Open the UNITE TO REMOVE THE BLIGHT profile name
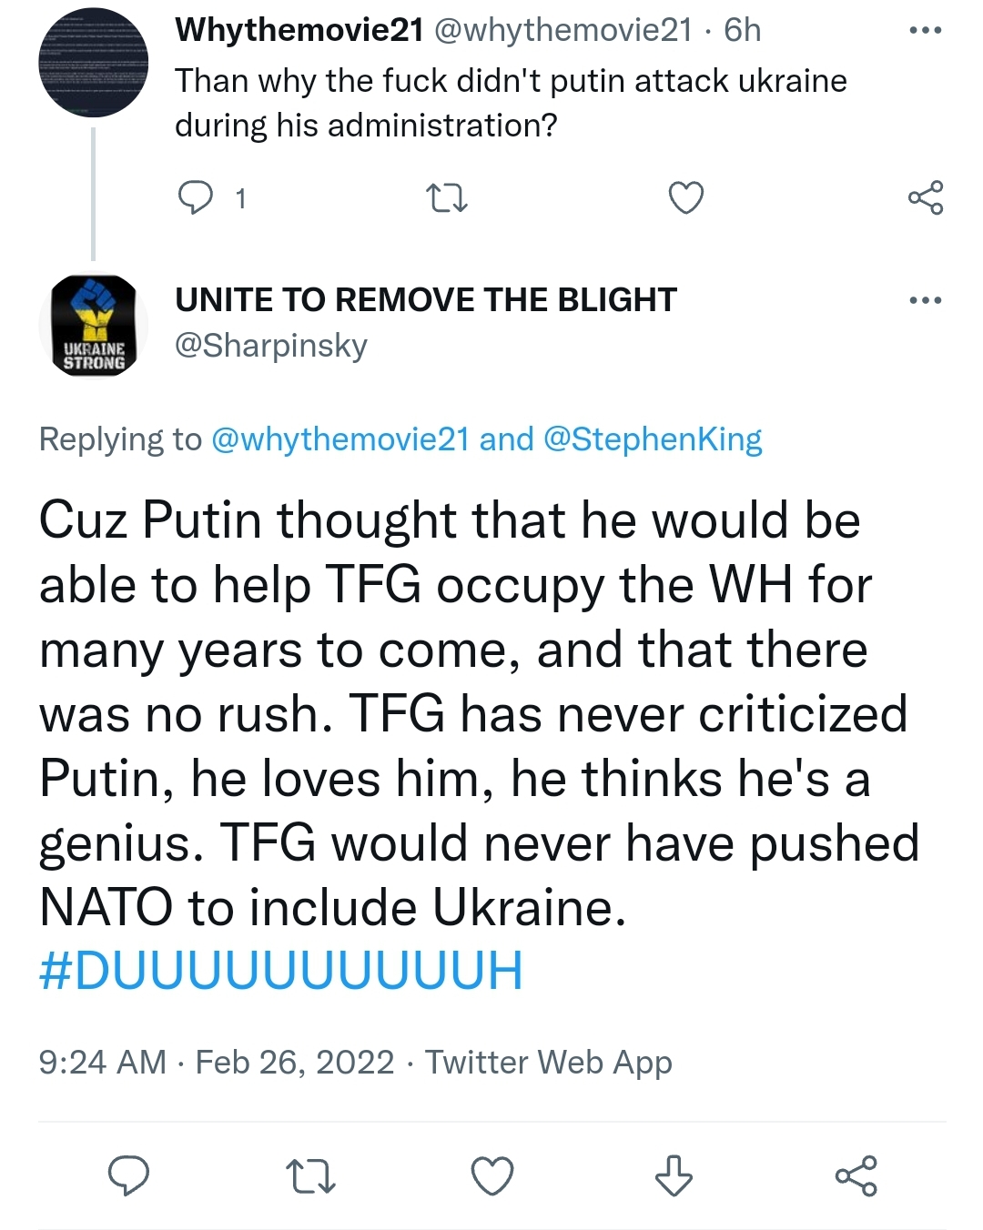 tap(426, 300)
